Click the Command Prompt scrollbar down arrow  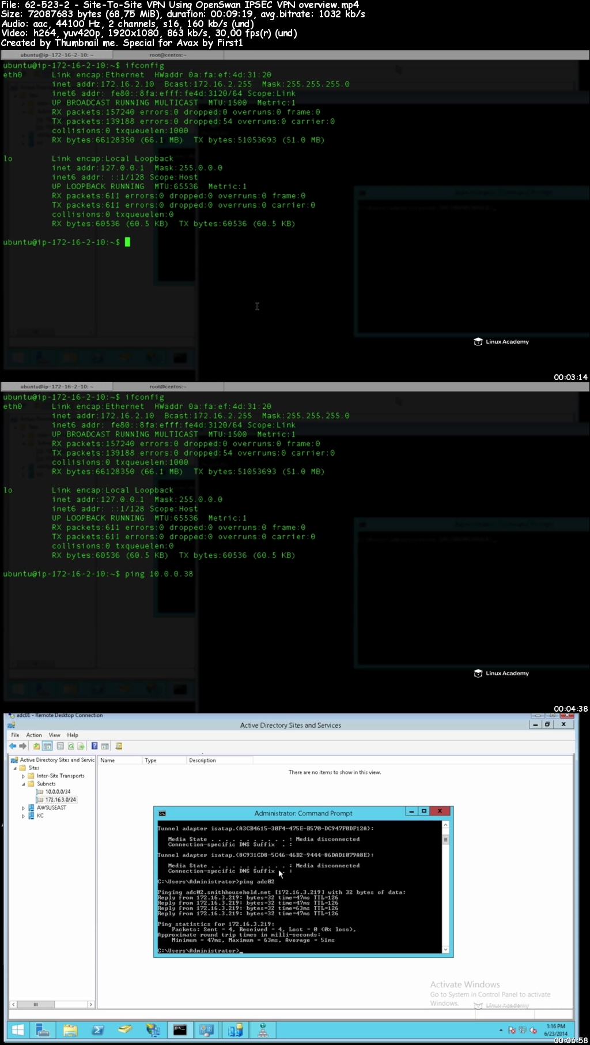coord(445,949)
